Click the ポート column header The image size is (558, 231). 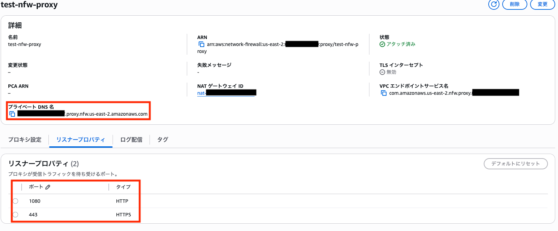(36, 187)
